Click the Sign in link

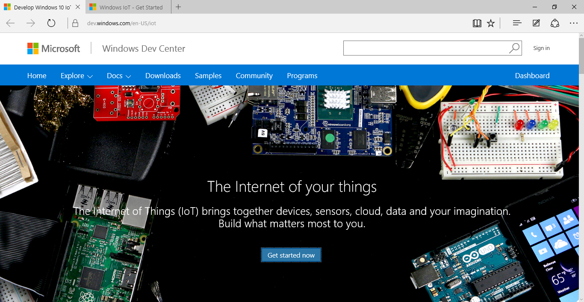point(541,48)
